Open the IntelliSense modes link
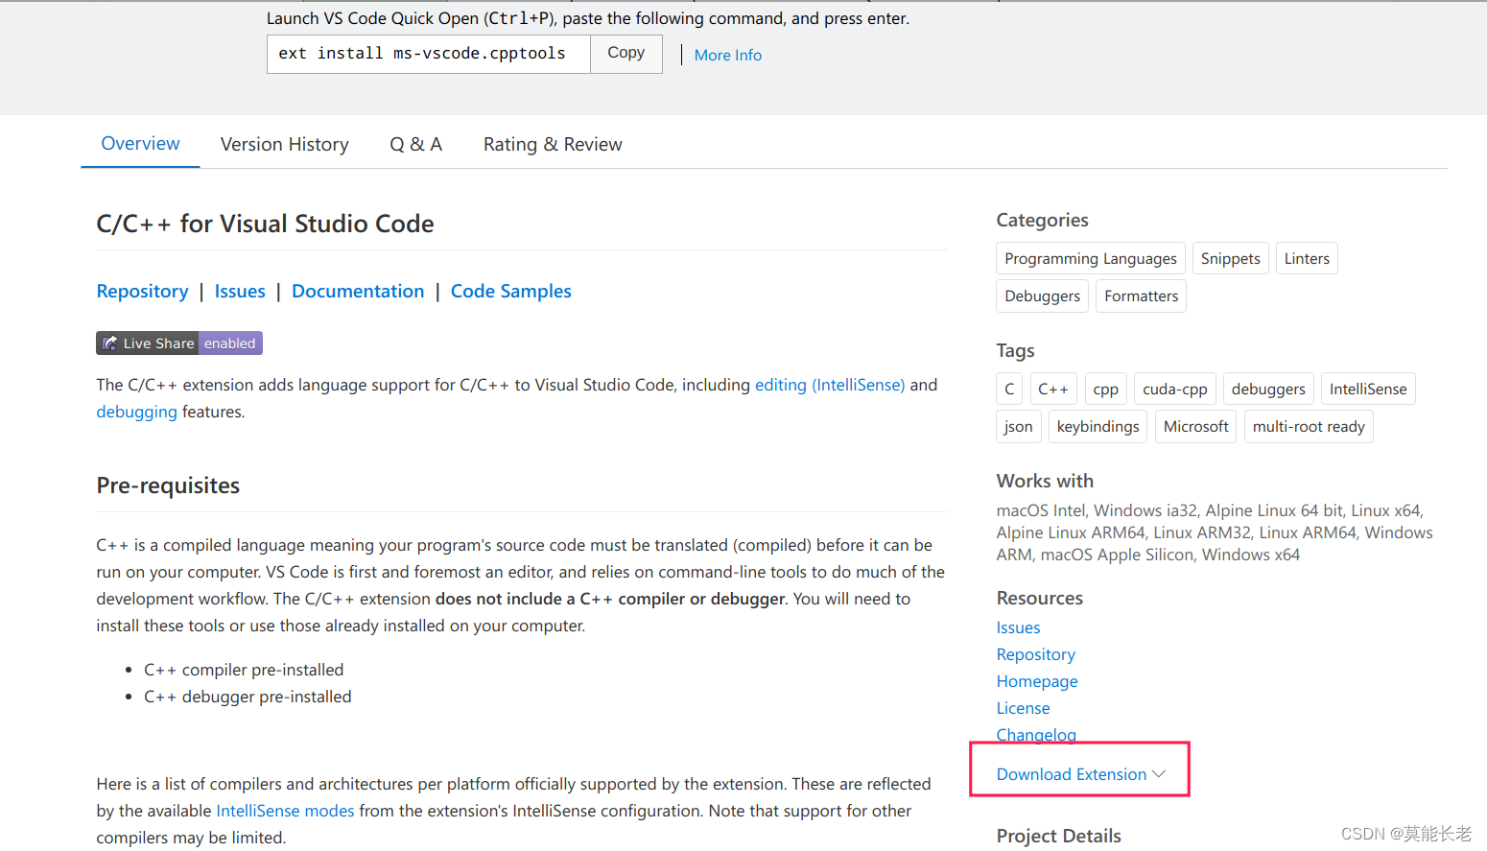Viewport: 1487px width, 851px height. pos(285,811)
